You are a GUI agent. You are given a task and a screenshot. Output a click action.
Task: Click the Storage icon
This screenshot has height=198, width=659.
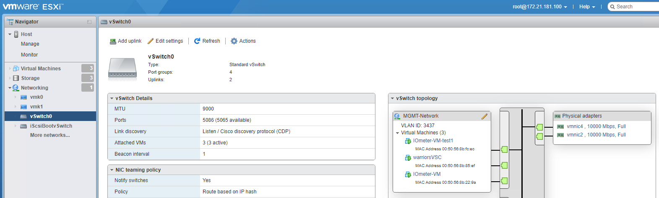point(16,78)
